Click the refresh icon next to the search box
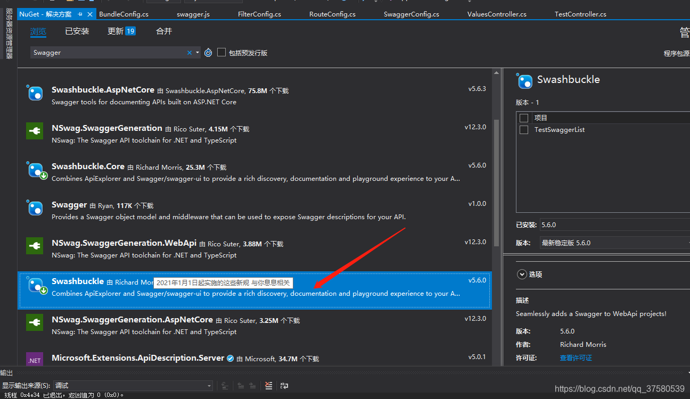The width and height of the screenshot is (690, 399). click(x=208, y=53)
